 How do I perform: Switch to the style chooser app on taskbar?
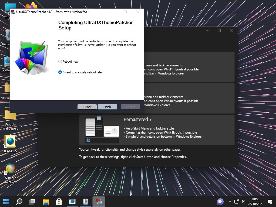click(86, 202)
